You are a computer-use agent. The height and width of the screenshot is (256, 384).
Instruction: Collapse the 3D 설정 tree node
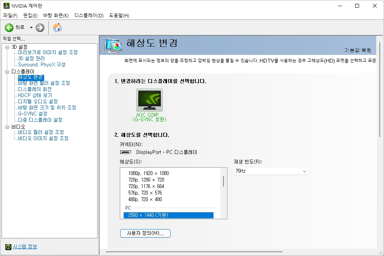coord(7,47)
